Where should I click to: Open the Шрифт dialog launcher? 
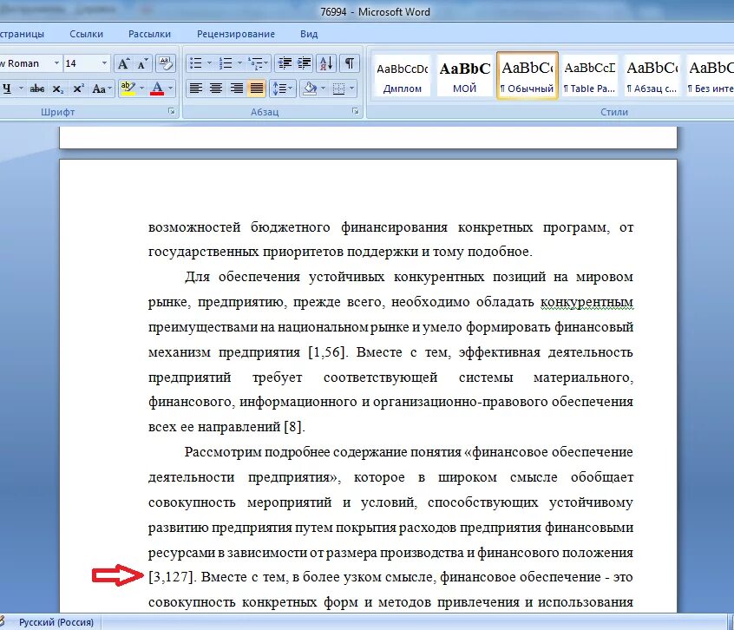click(172, 111)
